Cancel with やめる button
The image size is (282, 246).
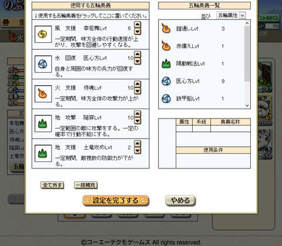tap(180, 200)
